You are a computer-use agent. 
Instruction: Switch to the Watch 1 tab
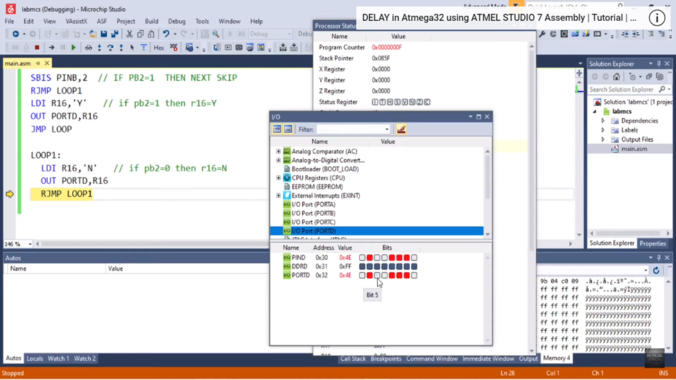[58, 359]
